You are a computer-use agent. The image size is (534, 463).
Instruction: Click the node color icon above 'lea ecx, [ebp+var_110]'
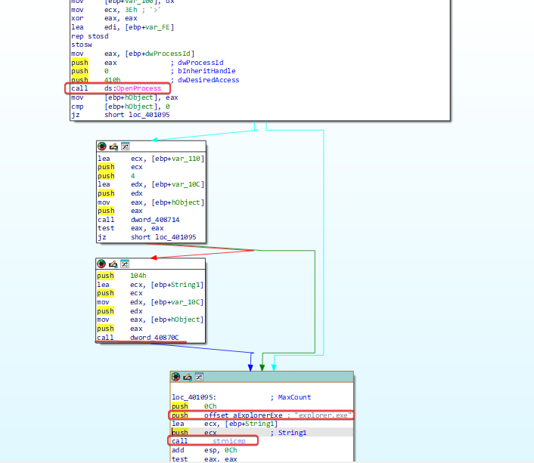click(x=102, y=147)
